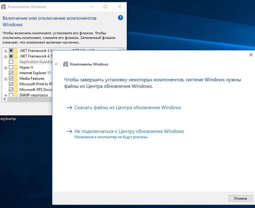
Task: Click the arrow icon beside Не подключаться
Action: 69,131
